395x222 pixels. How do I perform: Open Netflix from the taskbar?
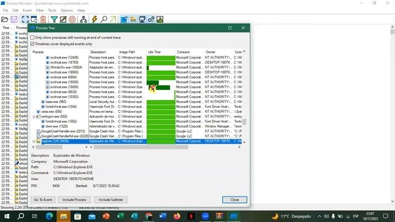191,216
